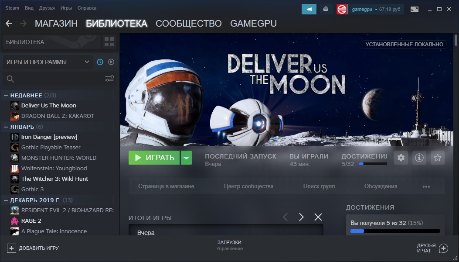Open the envelope notifications icon
Screen dimensions: 459x262
click(x=326, y=9)
